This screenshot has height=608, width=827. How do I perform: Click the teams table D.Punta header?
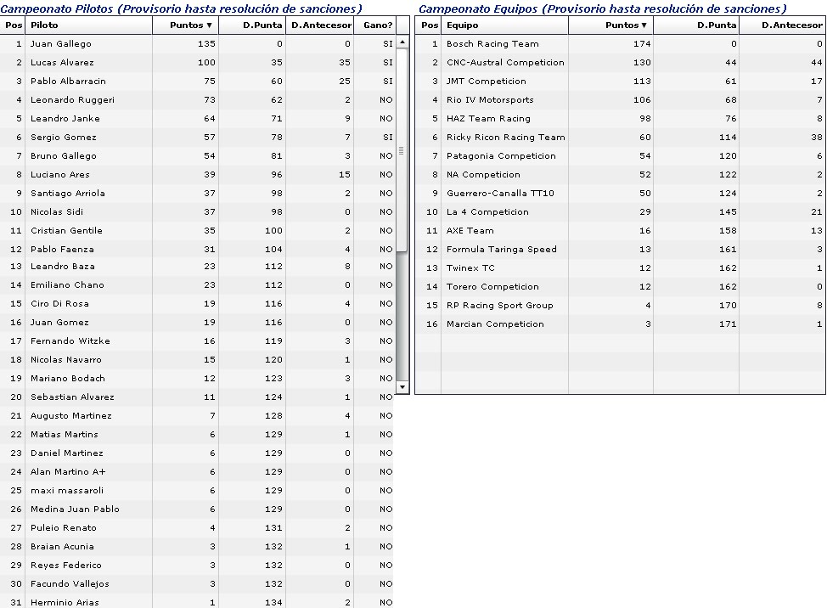(696, 25)
